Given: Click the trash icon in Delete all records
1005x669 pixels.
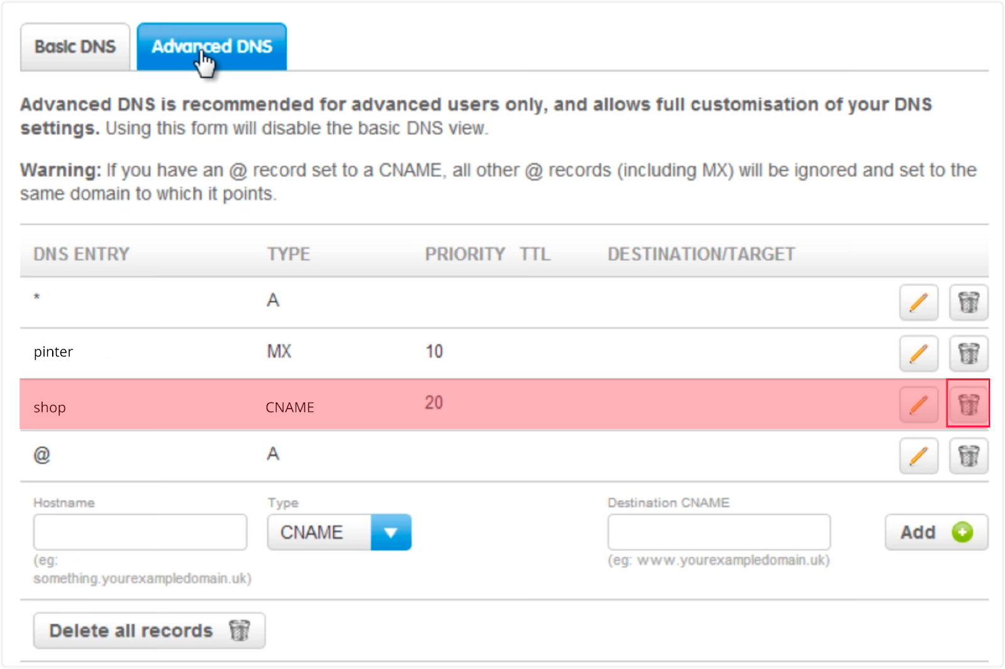Looking at the screenshot, I should pyautogui.click(x=239, y=629).
